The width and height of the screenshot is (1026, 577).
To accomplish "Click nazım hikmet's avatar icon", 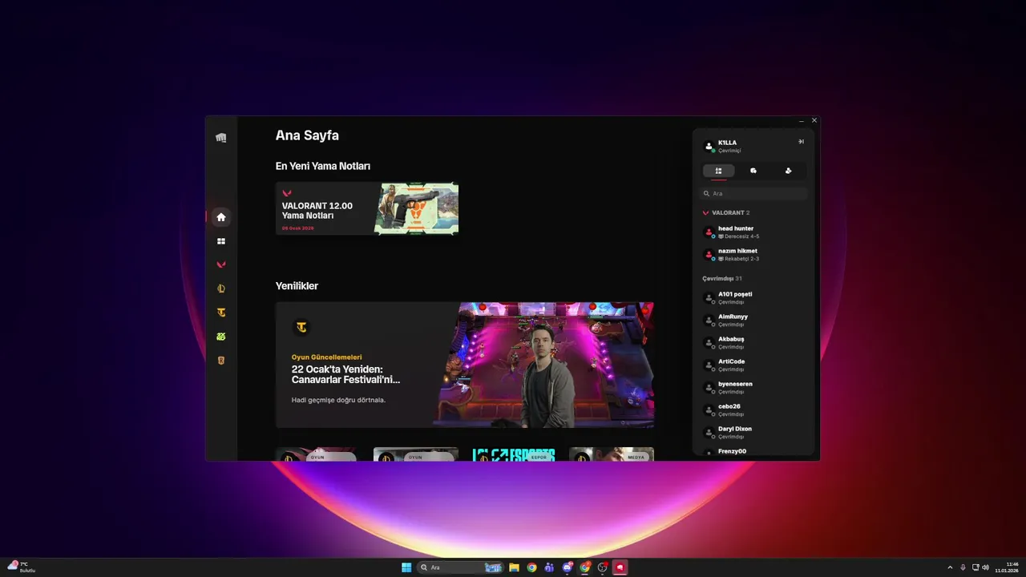I will [x=709, y=255].
